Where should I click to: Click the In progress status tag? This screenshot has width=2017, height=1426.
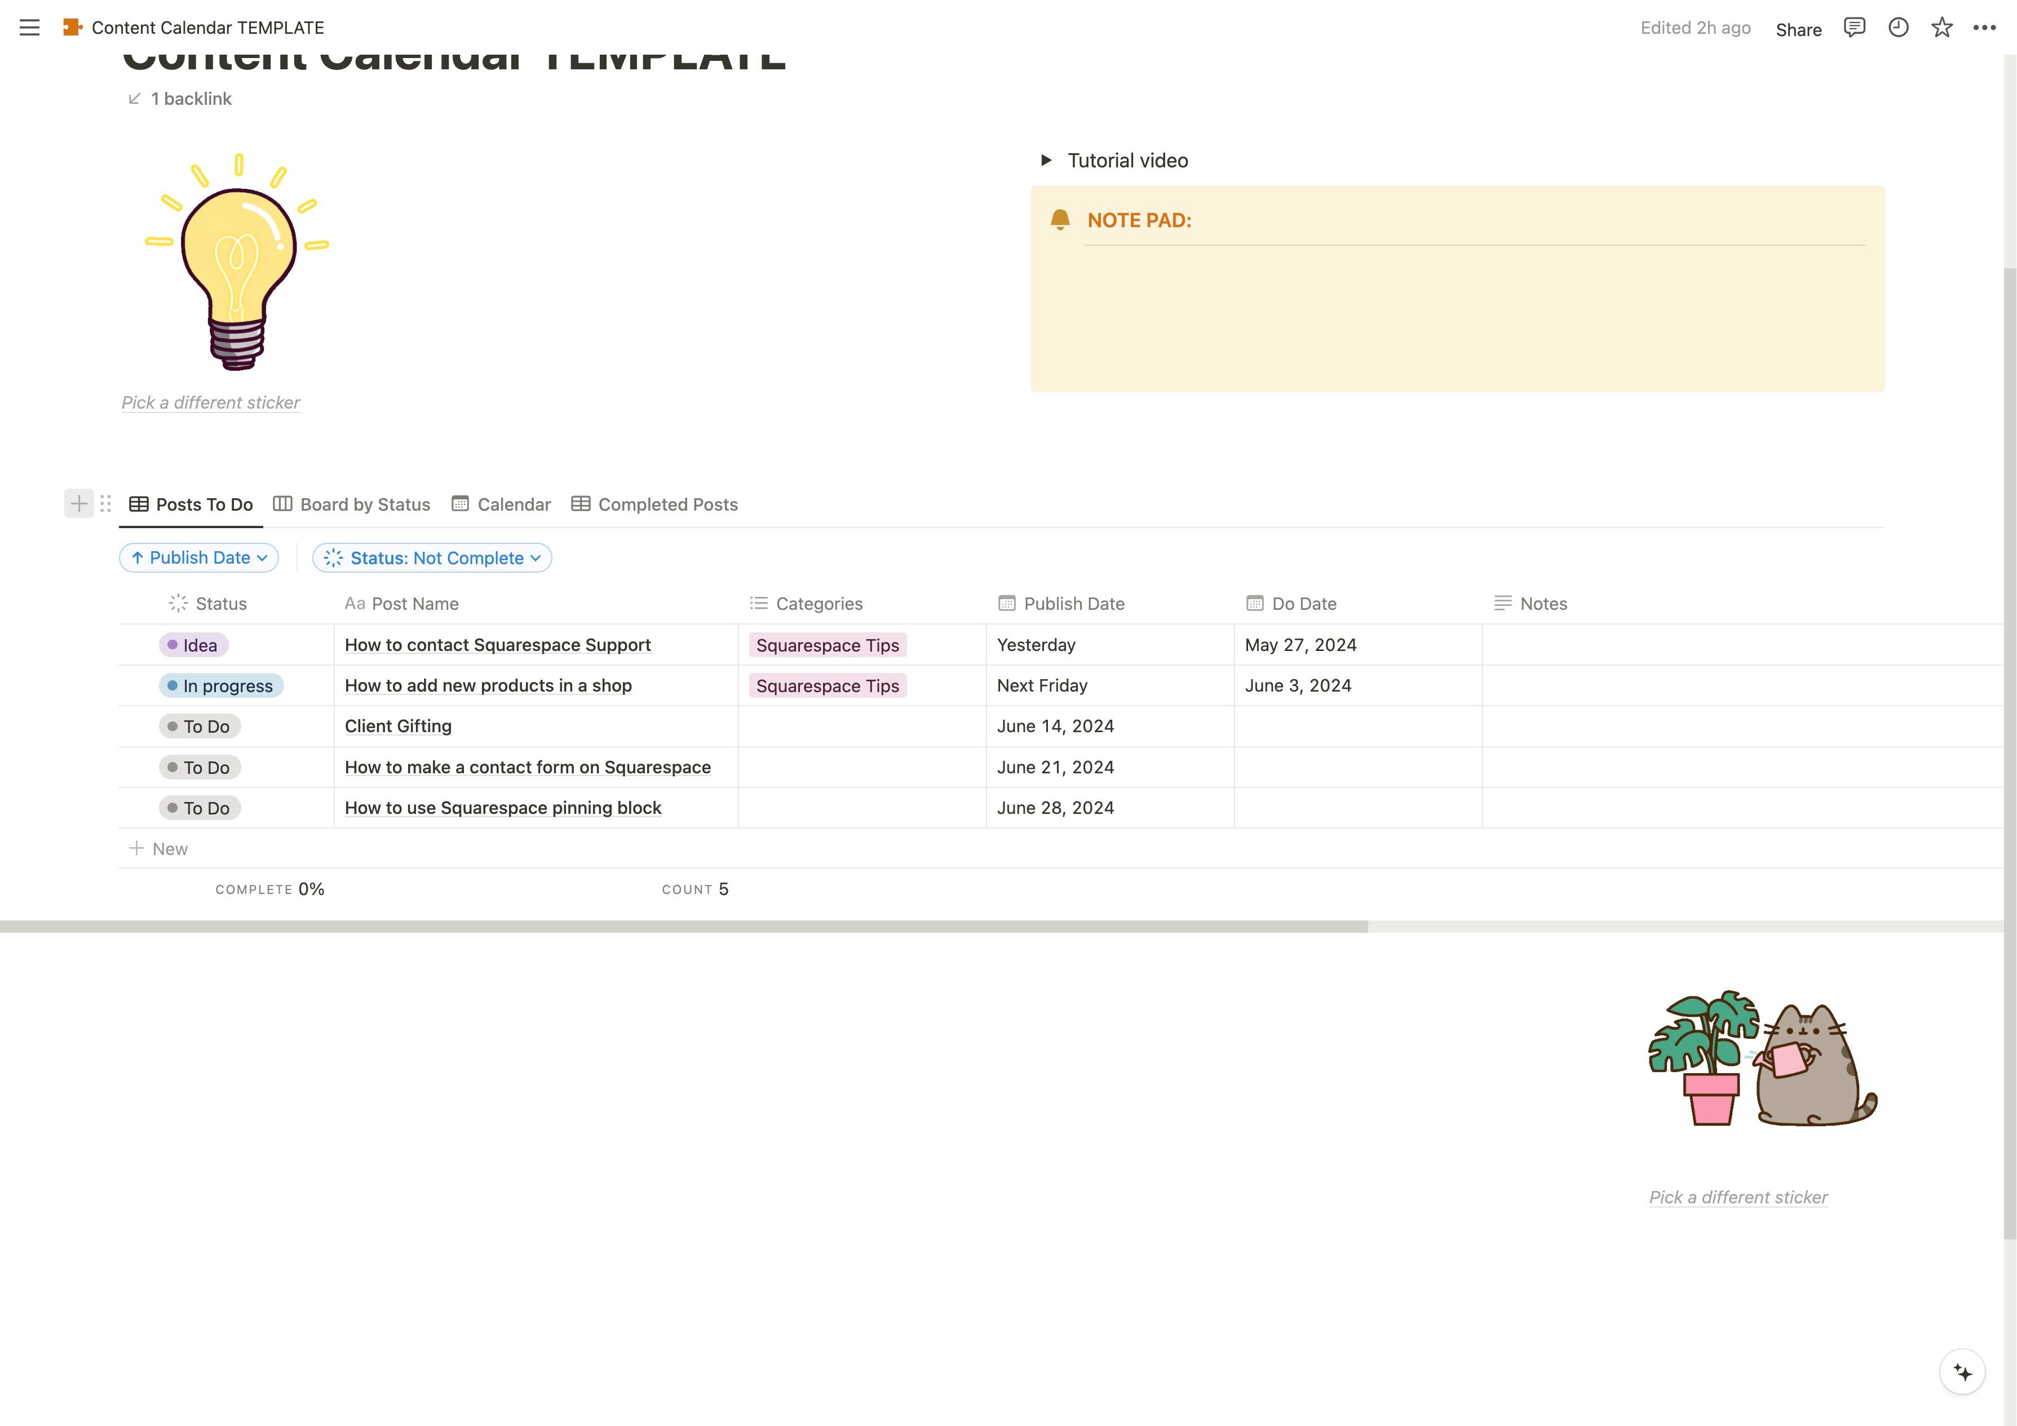pos(222,685)
